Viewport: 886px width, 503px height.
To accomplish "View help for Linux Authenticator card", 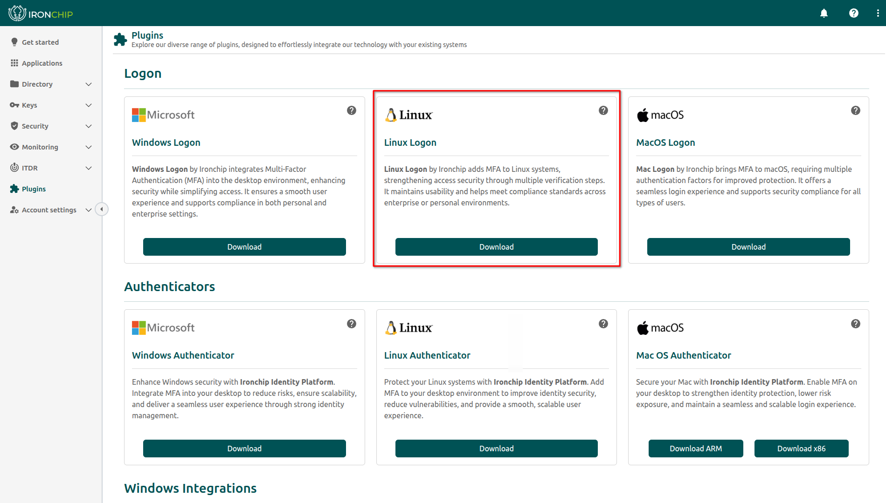I will click(x=603, y=324).
